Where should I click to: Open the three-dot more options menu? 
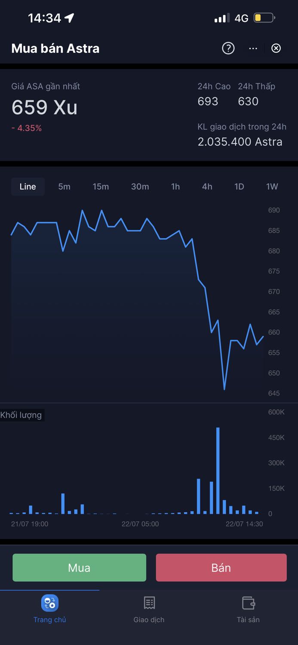(253, 48)
